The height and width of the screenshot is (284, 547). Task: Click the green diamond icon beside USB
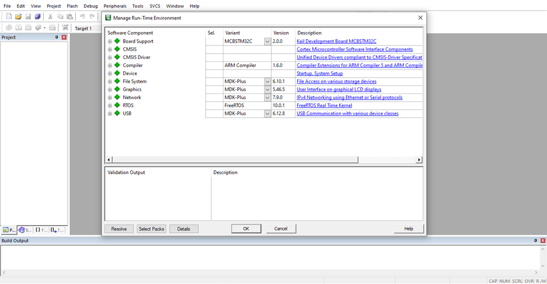click(x=117, y=114)
